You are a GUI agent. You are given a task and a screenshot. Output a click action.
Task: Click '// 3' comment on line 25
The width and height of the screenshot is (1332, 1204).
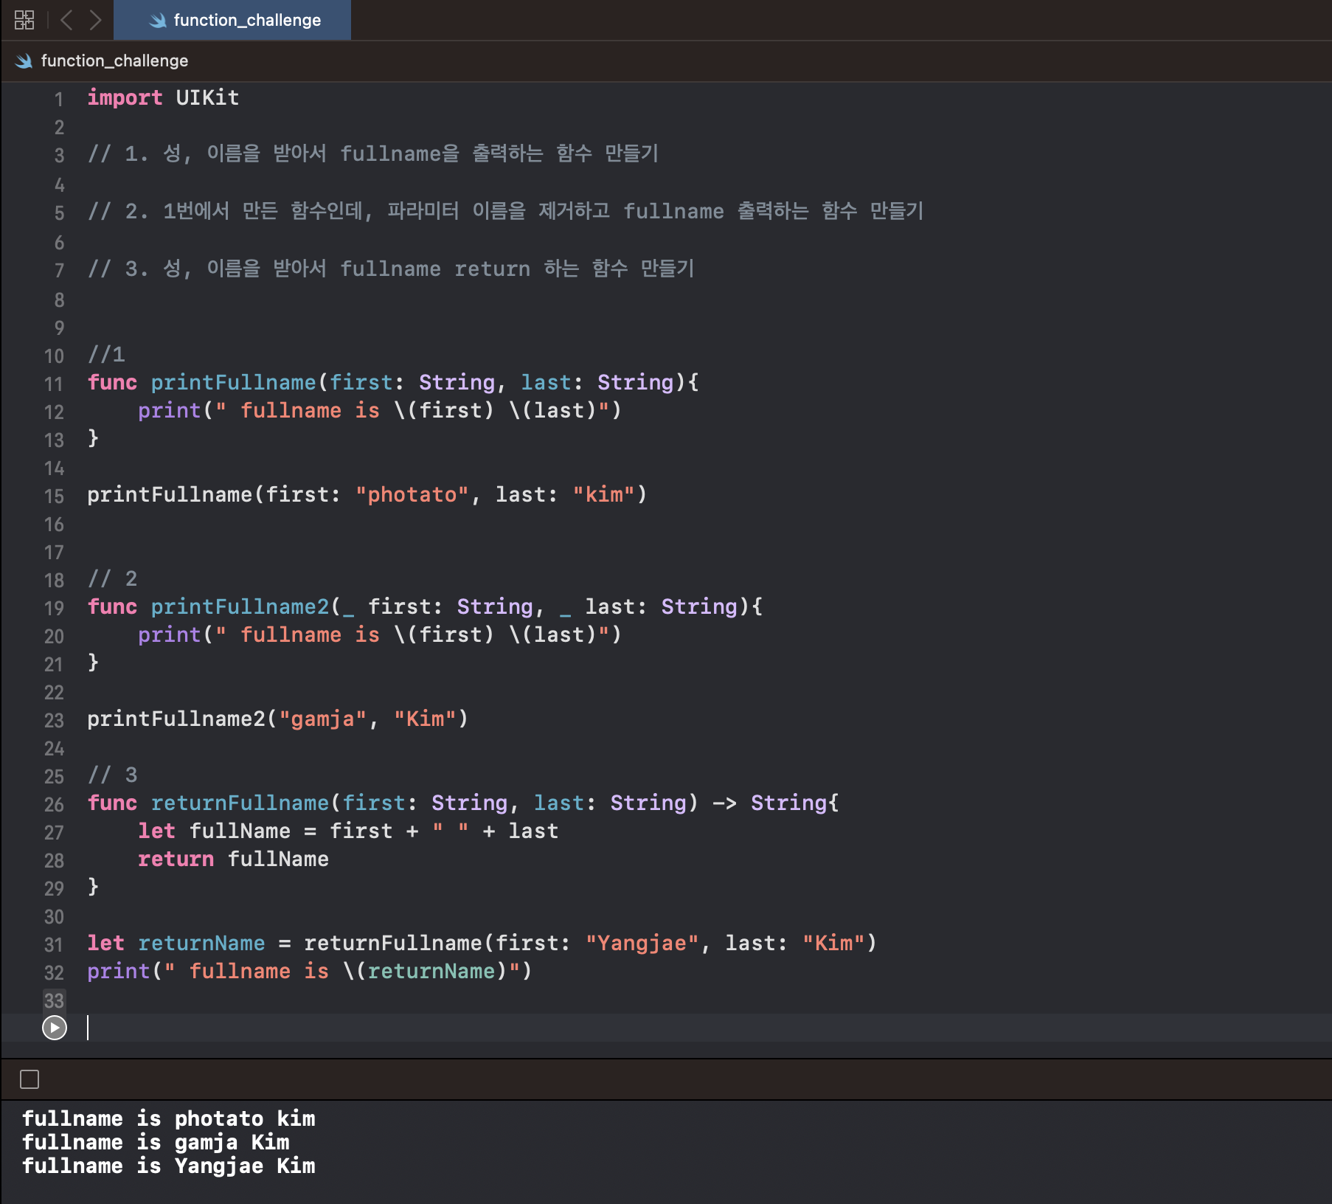click(112, 775)
